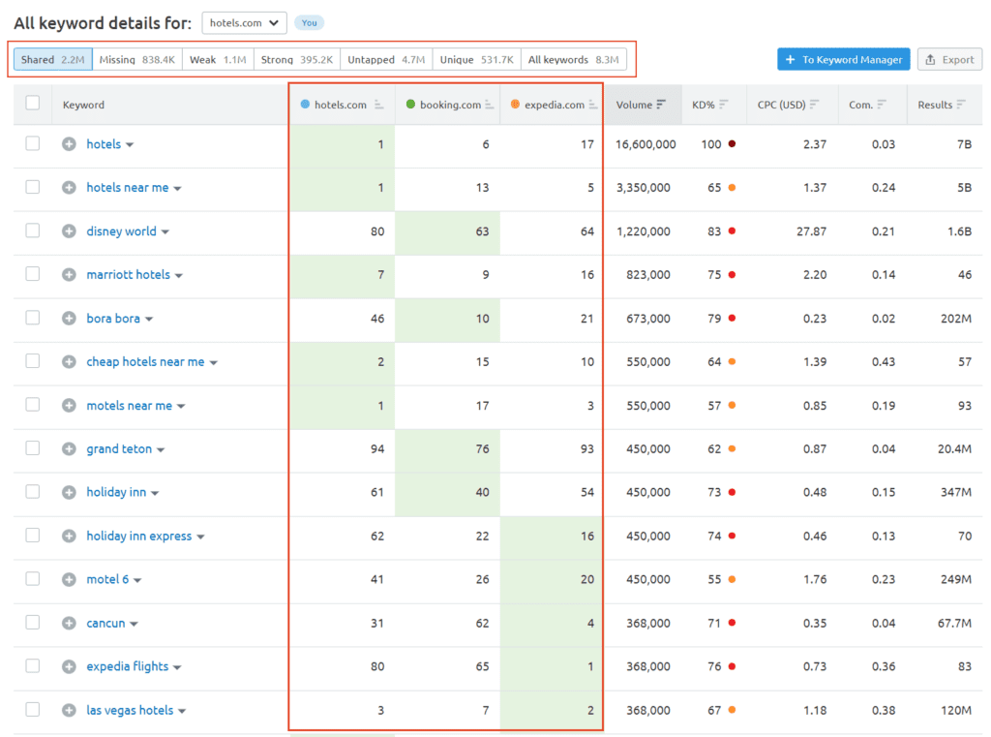Viewport: 991px width, 737px height.
Task: Check the 'cancun' row checkbox
Action: [x=33, y=623]
